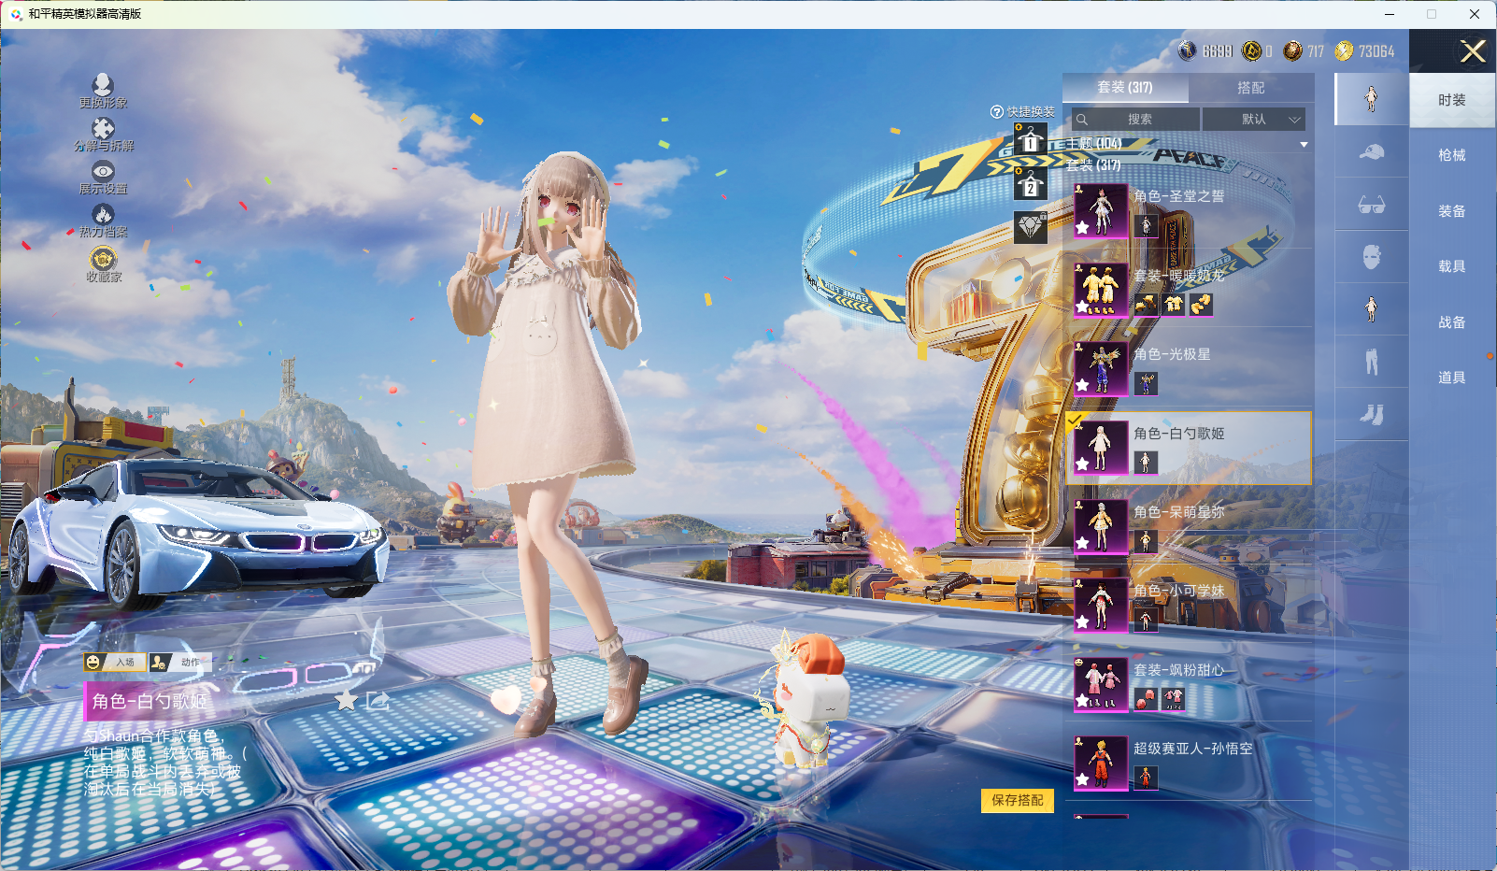Click the 保存搭配 save outfit button

click(1018, 801)
